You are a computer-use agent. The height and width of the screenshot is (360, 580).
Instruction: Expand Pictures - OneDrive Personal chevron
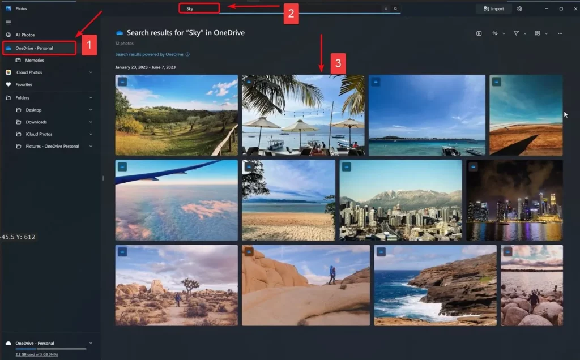click(x=91, y=147)
